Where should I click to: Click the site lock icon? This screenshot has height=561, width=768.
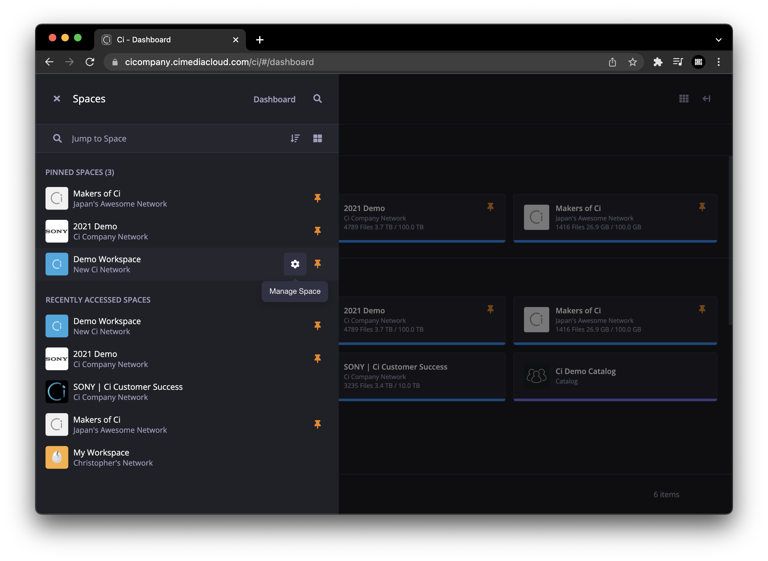tap(115, 62)
